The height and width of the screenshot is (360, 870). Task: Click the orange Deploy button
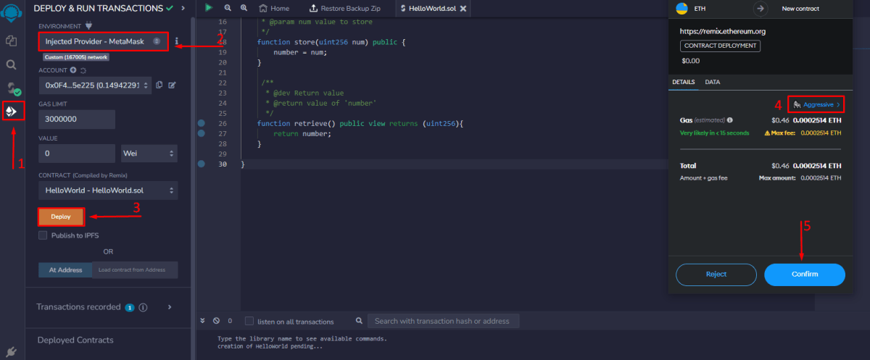click(x=61, y=216)
